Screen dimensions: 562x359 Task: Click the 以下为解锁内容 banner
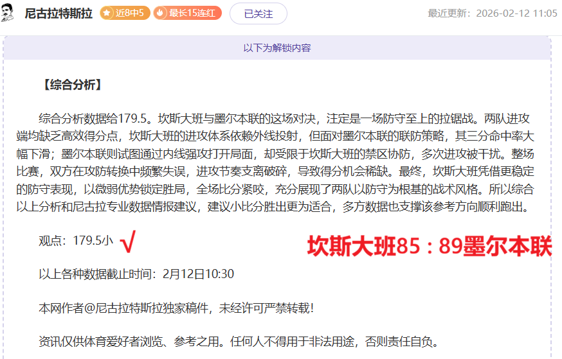point(277,48)
